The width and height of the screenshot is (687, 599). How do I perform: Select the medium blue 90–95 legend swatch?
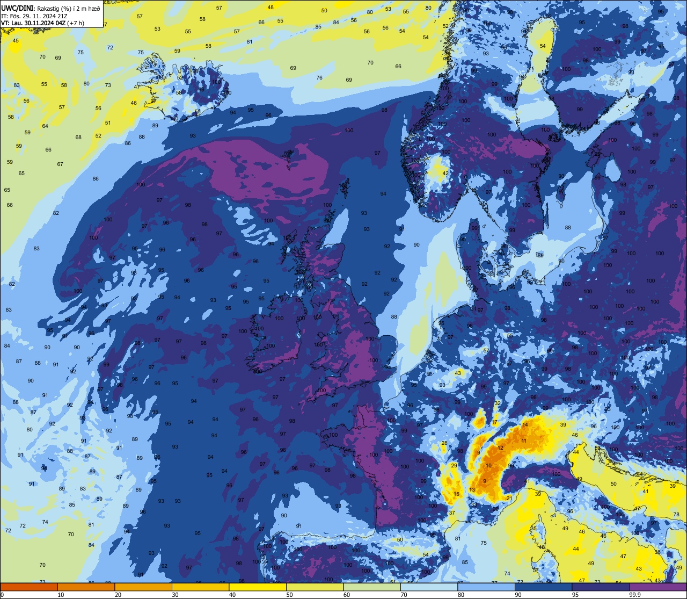(x=543, y=587)
